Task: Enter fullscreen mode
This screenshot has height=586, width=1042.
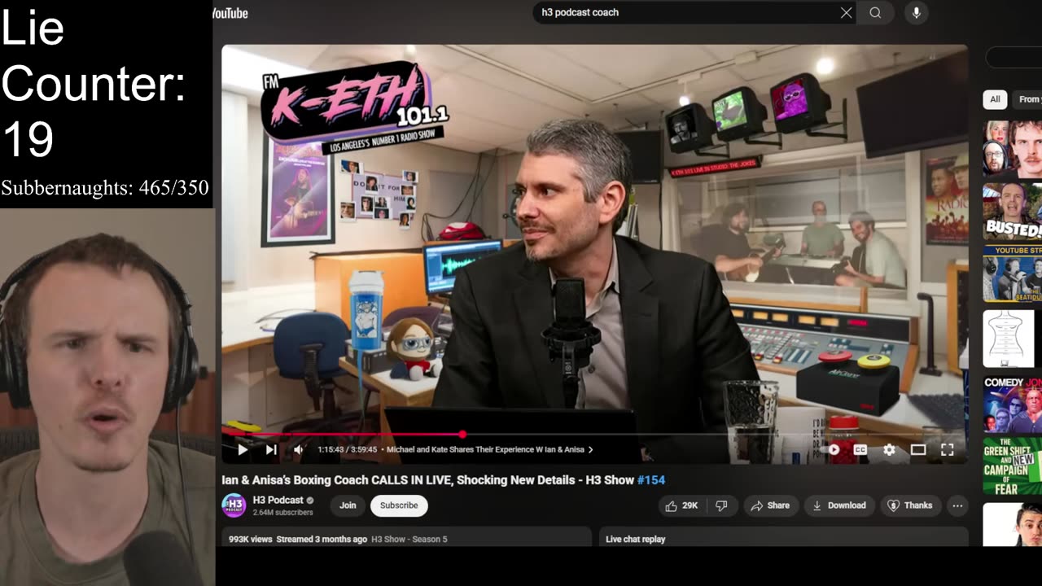Action: coord(948,449)
